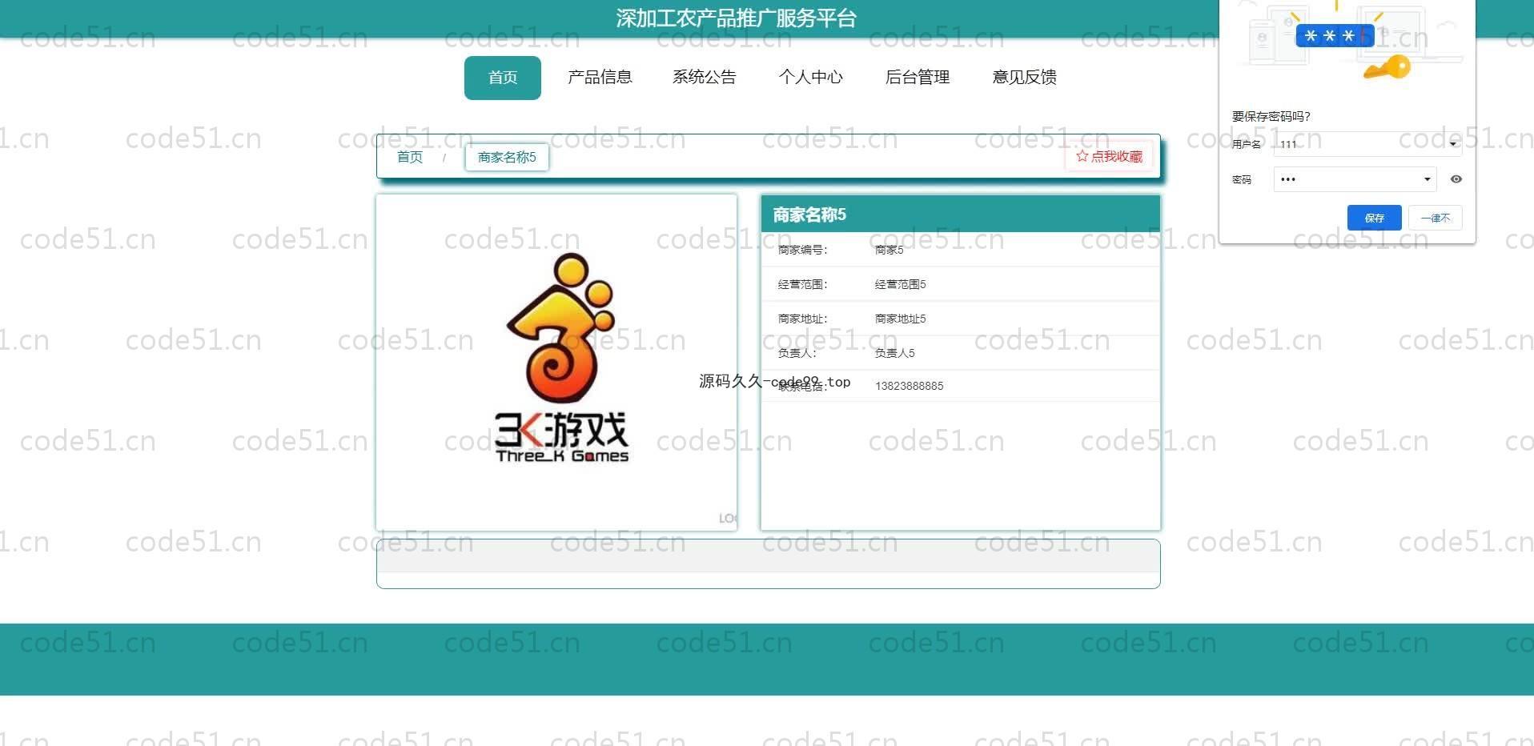Viewport: 1534px width, 746px height.
Task: Click 点我收藏 favorite button
Action: pyautogui.click(x=1110, y=156)
